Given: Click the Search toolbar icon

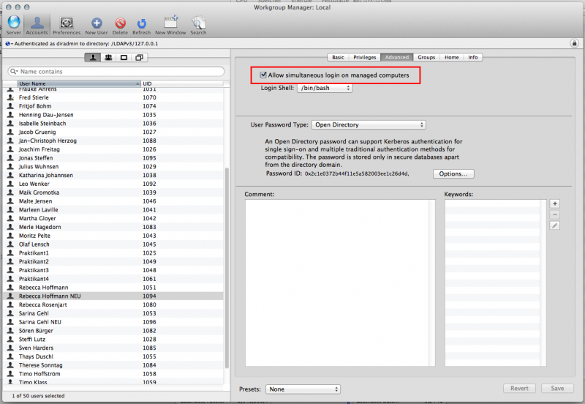Looking at the screenshot, I should coord(198,23).
